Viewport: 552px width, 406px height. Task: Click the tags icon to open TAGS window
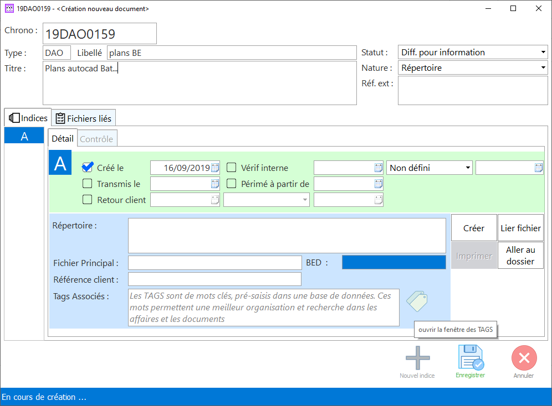pos(417,301)
